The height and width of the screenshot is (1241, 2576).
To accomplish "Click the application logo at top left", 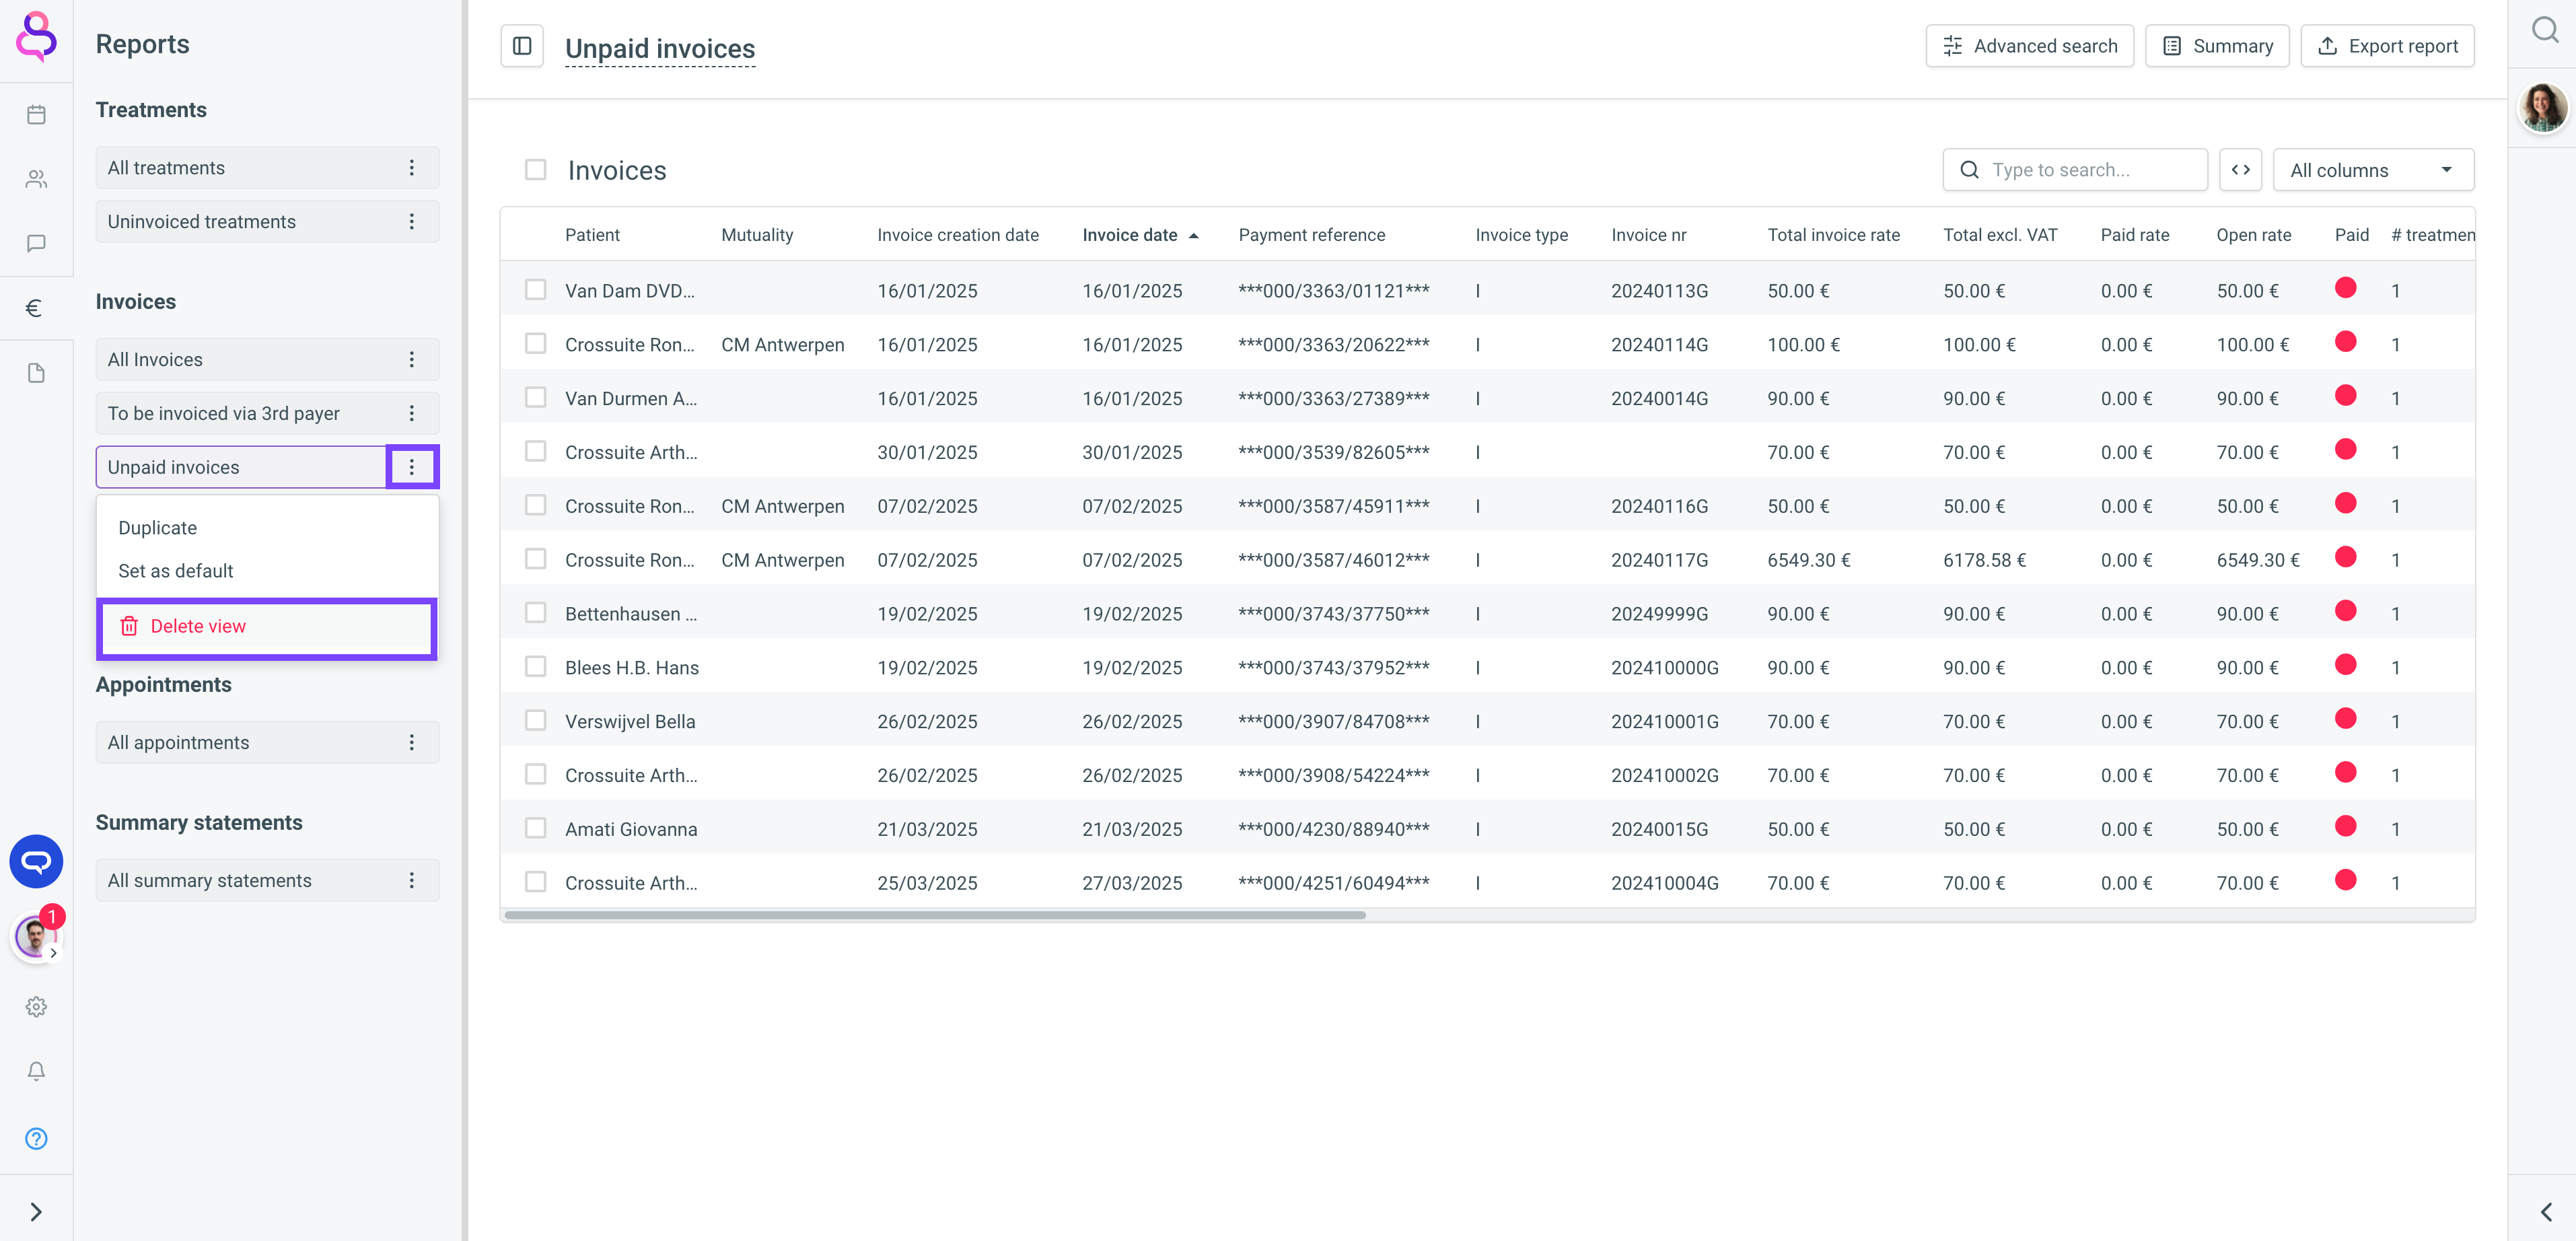I will [36, 38].
